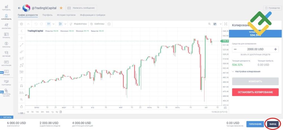Set chart range to 6m
Viewport: 283px width, 130px height.
(48, 112)
